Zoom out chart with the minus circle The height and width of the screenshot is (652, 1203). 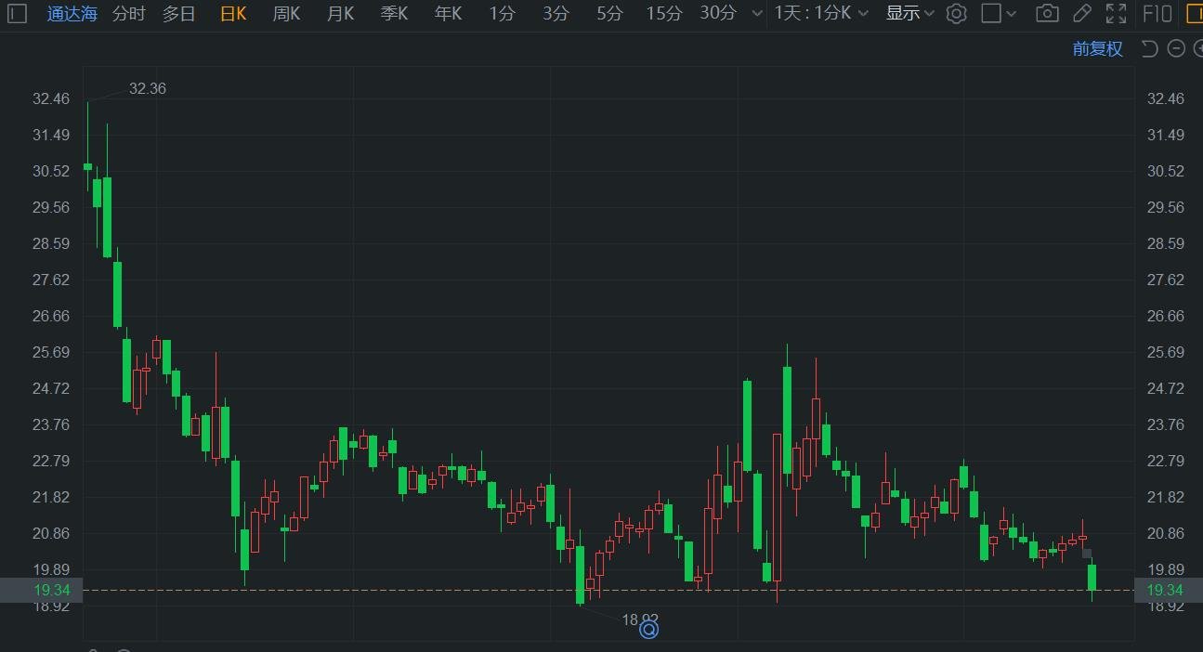coord(1176,48)
